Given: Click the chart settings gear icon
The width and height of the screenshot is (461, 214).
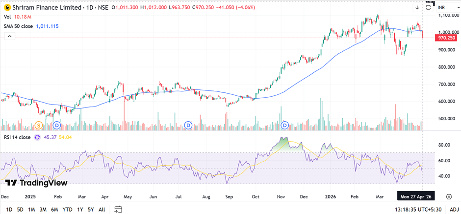Looking at the screenshot, I should 448,196.
